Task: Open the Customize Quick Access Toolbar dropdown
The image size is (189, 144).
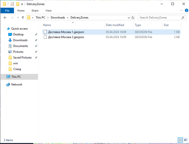Action: point(22,4)
